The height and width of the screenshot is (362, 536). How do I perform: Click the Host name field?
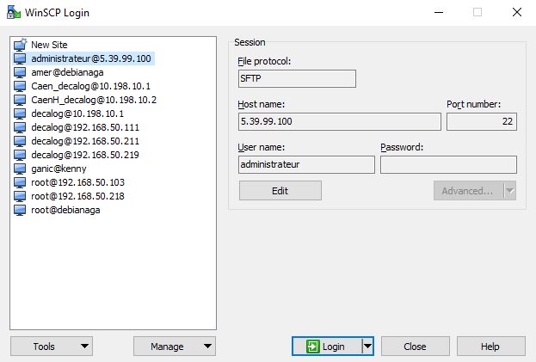click(x=339, y=121)
